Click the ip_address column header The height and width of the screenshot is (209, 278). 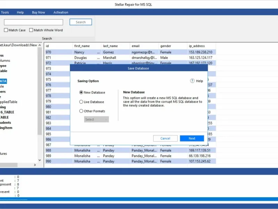[x=202, y=46]
